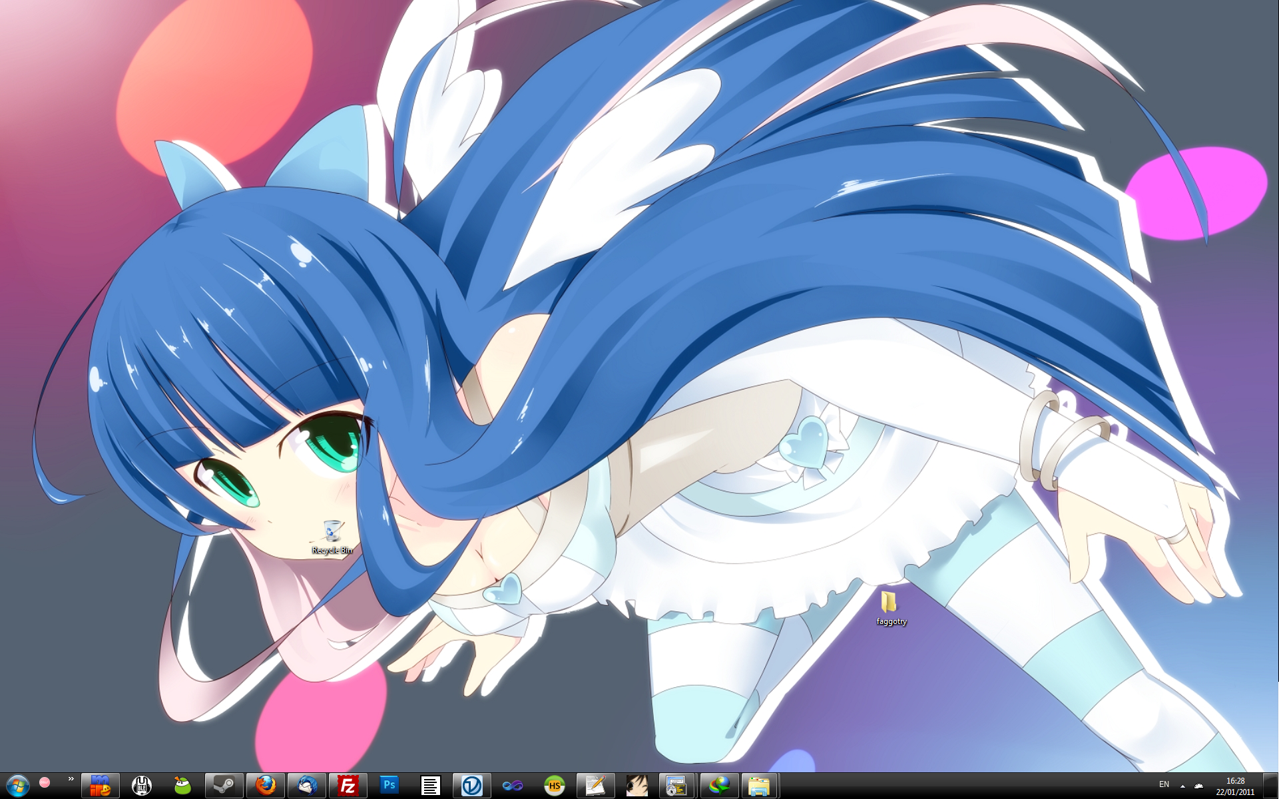The width and height of the screenshot is (1279, 799).
Task: Click the white text document taskbar icon
Action: click(430, 786)
